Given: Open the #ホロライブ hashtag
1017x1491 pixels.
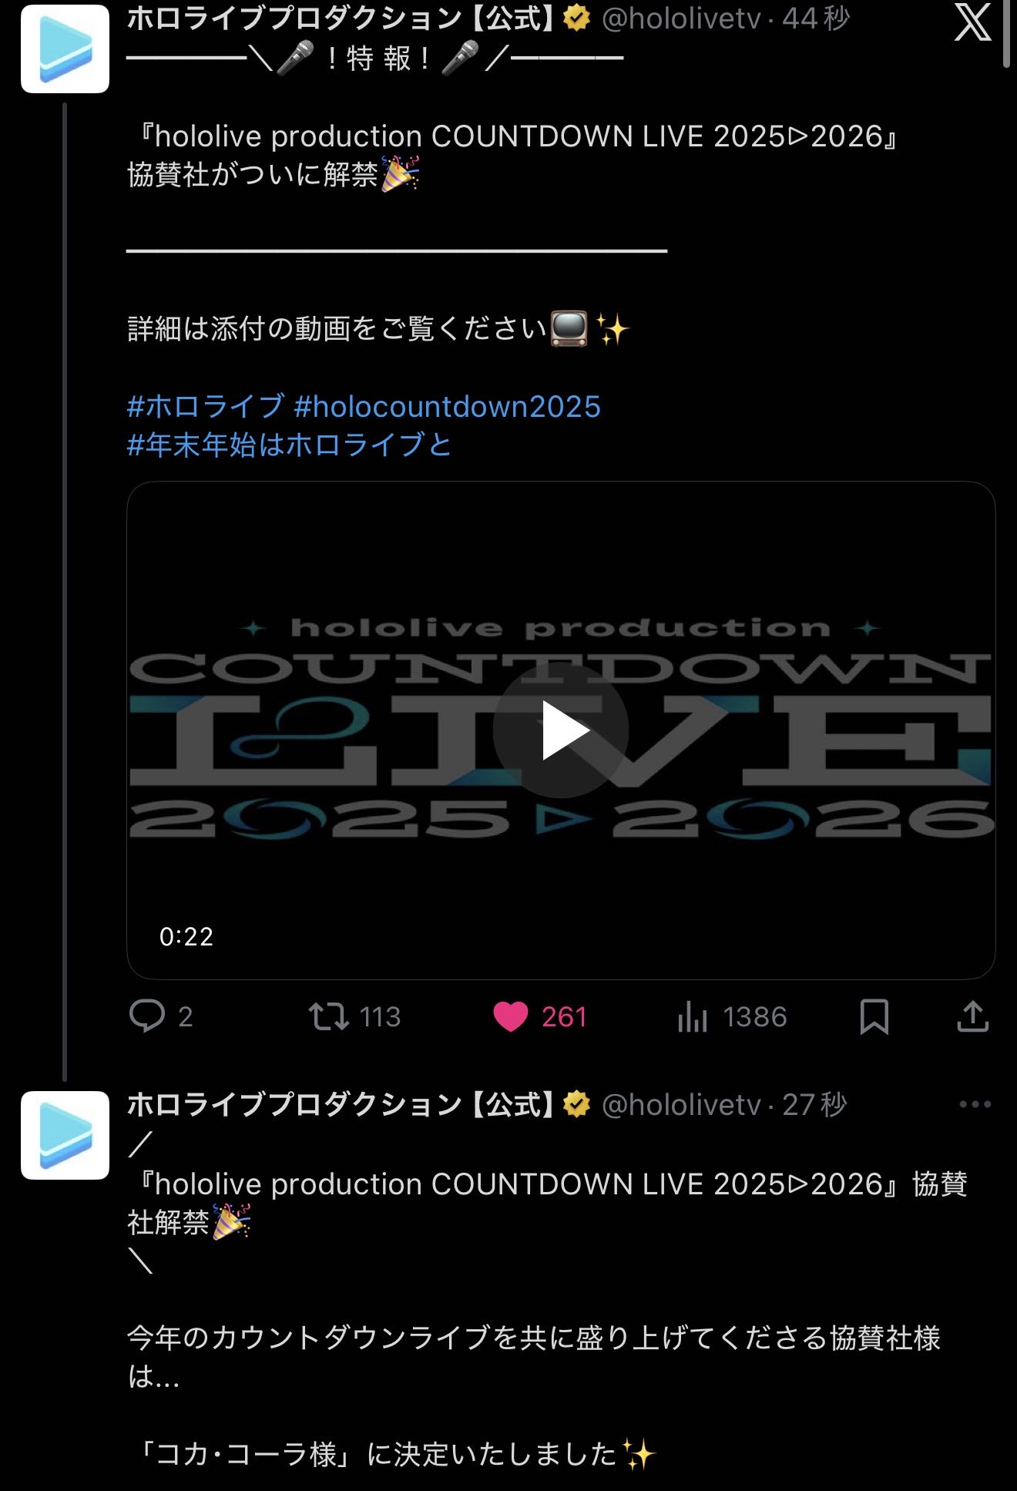Looking at the screenshot, I should [206, 406].
